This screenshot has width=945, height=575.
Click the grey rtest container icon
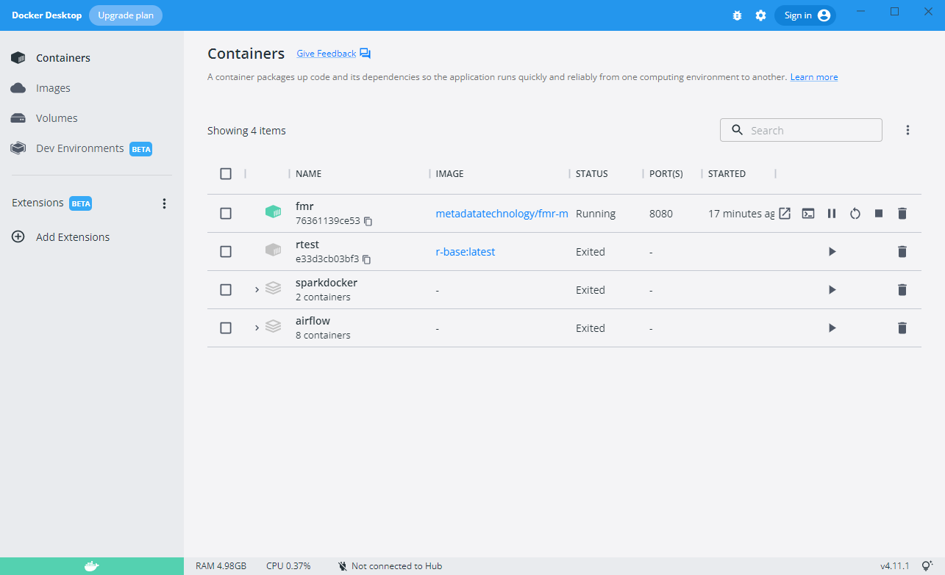[273, 250]
